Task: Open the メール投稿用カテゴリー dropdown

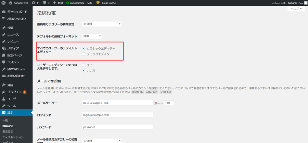Action: [102, 141]
